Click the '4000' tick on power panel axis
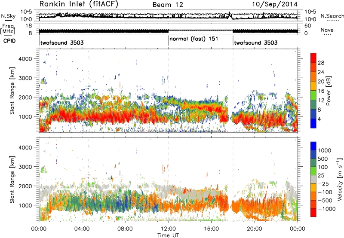The width and height of the screenshot is (344, 238). [25, 59]
